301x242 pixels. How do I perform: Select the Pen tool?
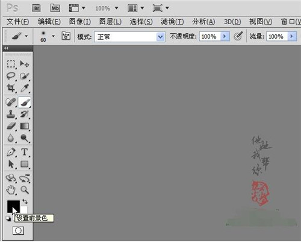coord(11,152)
